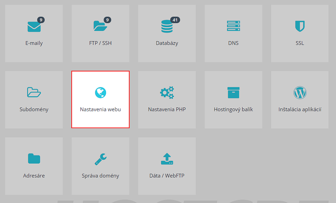
Task: Open the Nastavenia PHP label
Action: click(x=167, y=110)
